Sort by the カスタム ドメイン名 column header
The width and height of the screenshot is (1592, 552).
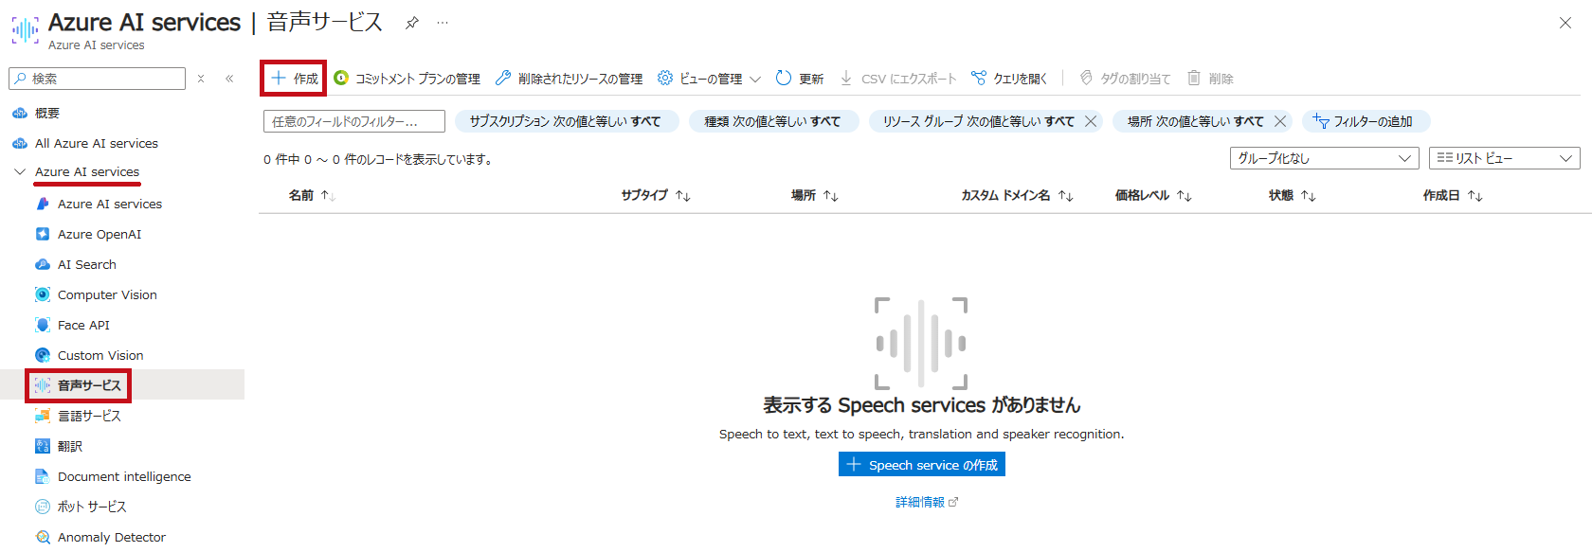click(1017, 195)
